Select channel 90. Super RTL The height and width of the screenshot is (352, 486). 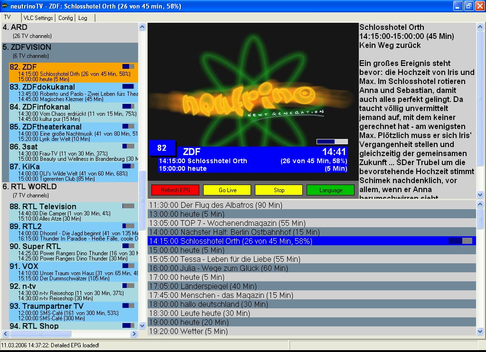(74, 251)
